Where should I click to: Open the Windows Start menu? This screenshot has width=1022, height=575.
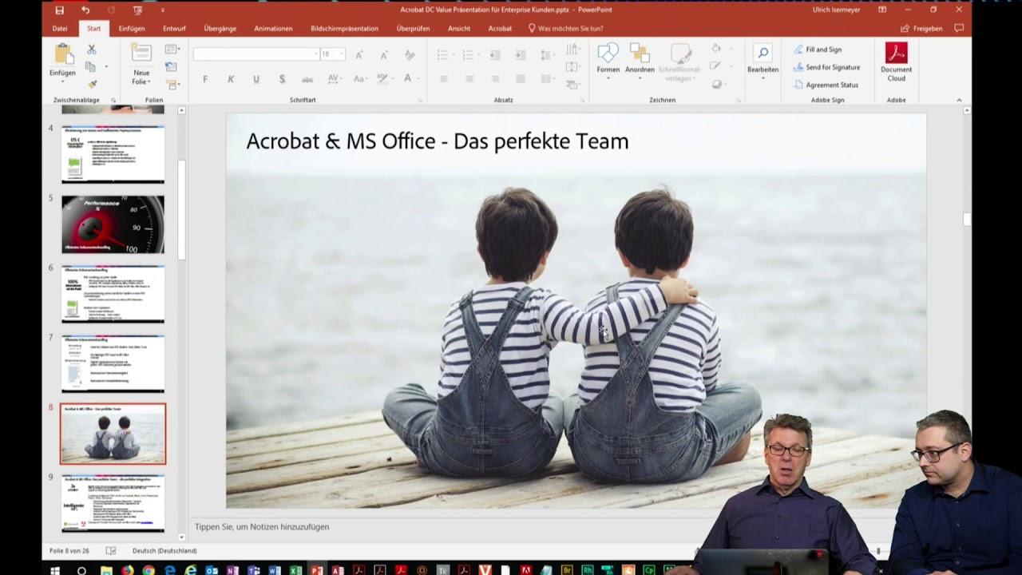coord(55,569)
